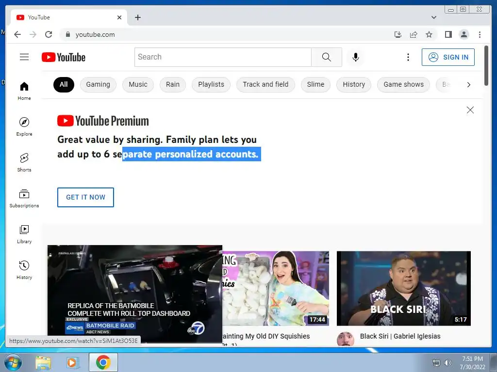Filter by Slime chip
Screen dimensions: 497x372
pyautogui.click(x=315, y=84)
